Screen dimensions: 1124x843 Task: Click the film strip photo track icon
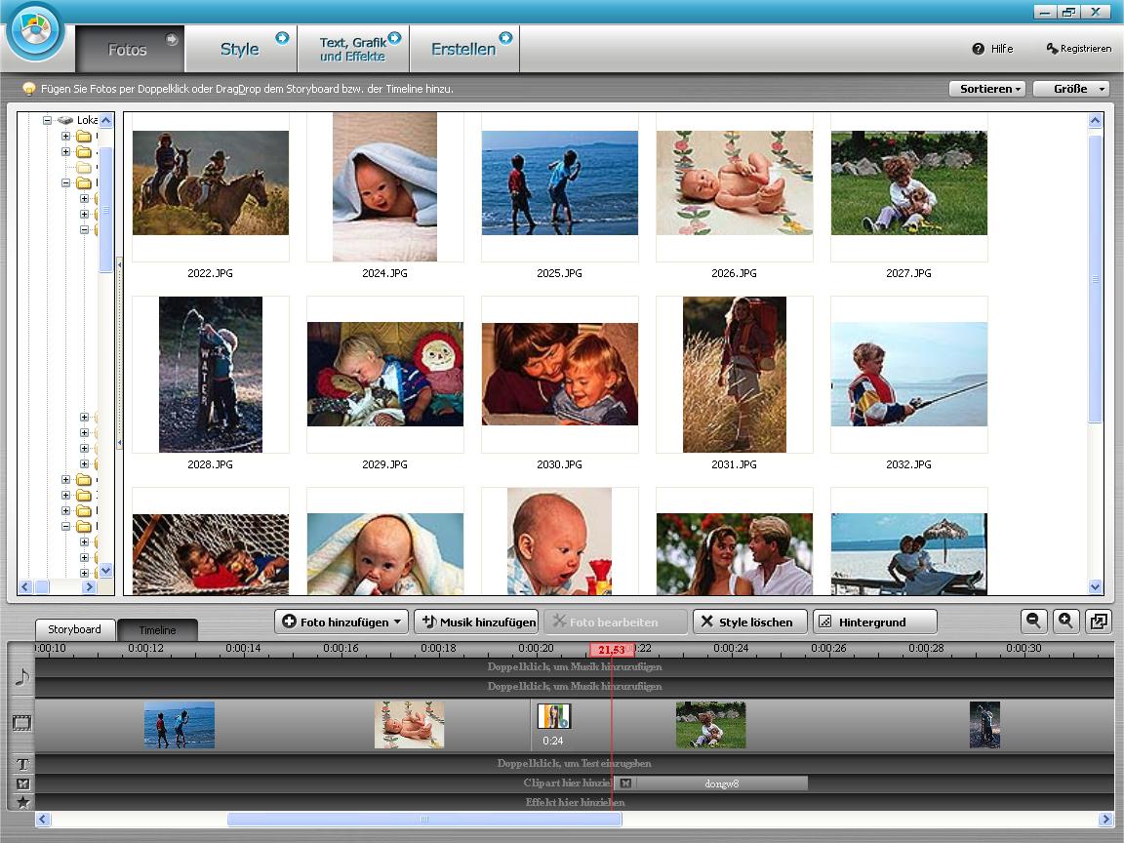[x=21, y=724]
